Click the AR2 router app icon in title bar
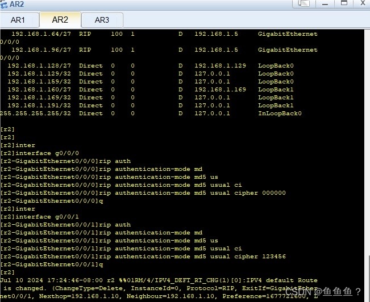 click(3, 4)
